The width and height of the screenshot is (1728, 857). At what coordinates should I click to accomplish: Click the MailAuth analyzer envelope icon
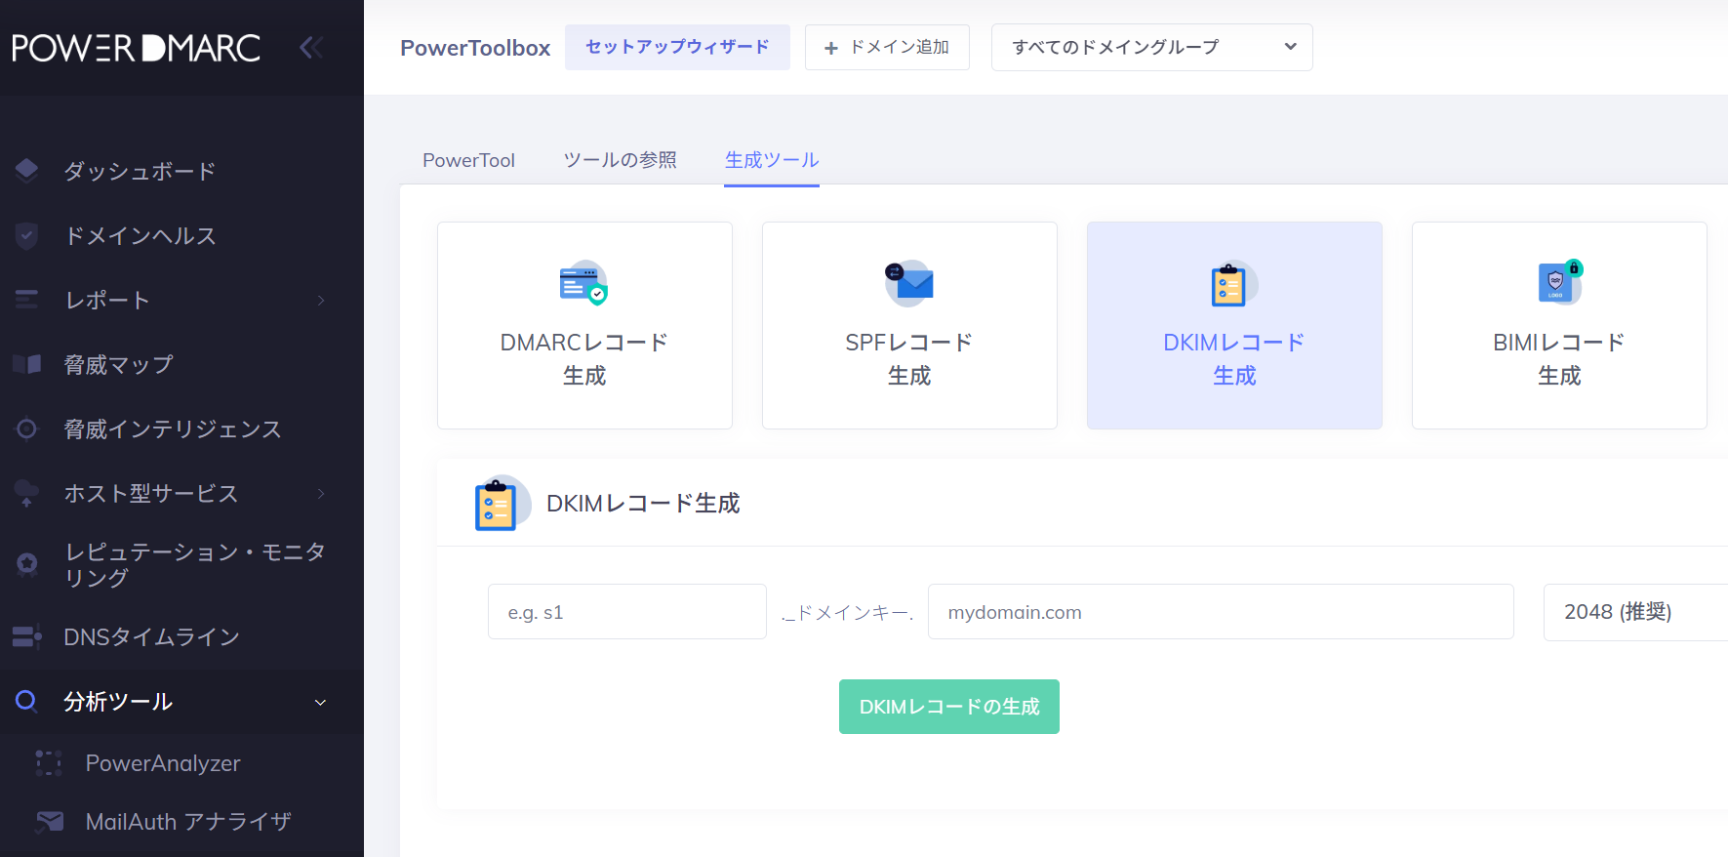49,821
